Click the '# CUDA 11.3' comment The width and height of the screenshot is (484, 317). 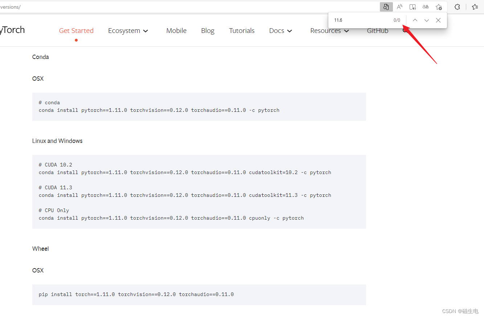56,187
